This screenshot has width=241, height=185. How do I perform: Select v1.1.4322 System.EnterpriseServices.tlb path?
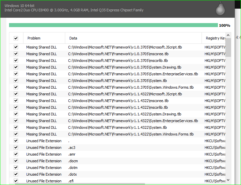(x=133, y=121)
